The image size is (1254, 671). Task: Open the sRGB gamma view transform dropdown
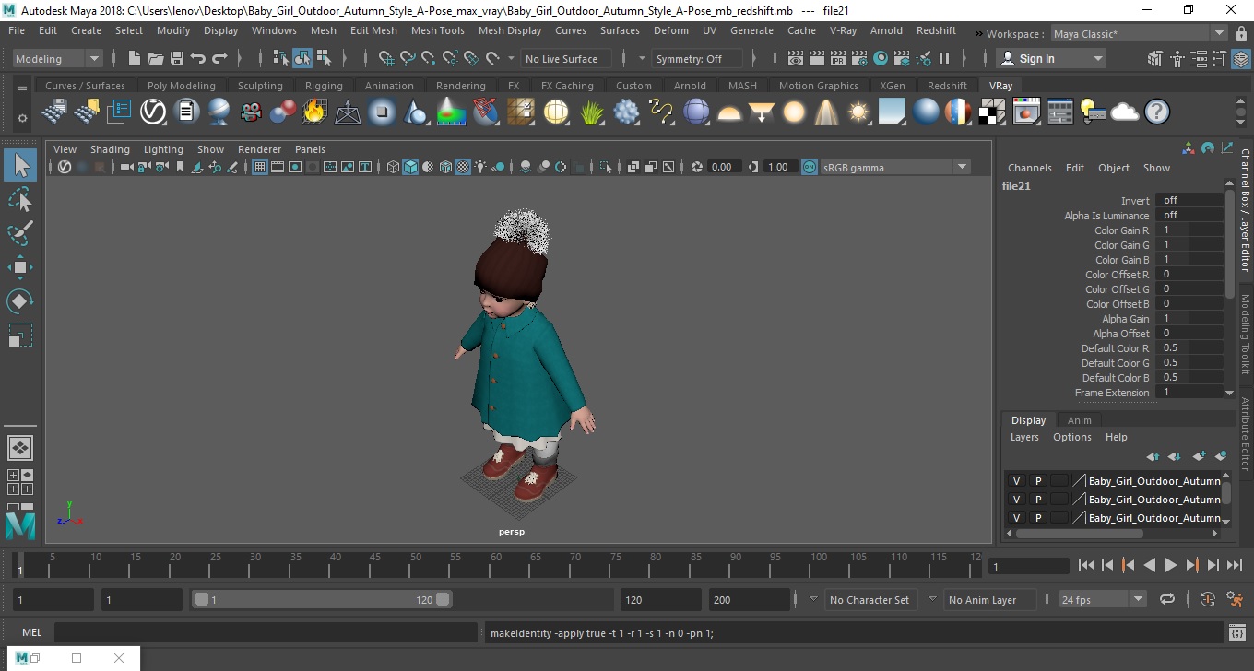[894, 167]
